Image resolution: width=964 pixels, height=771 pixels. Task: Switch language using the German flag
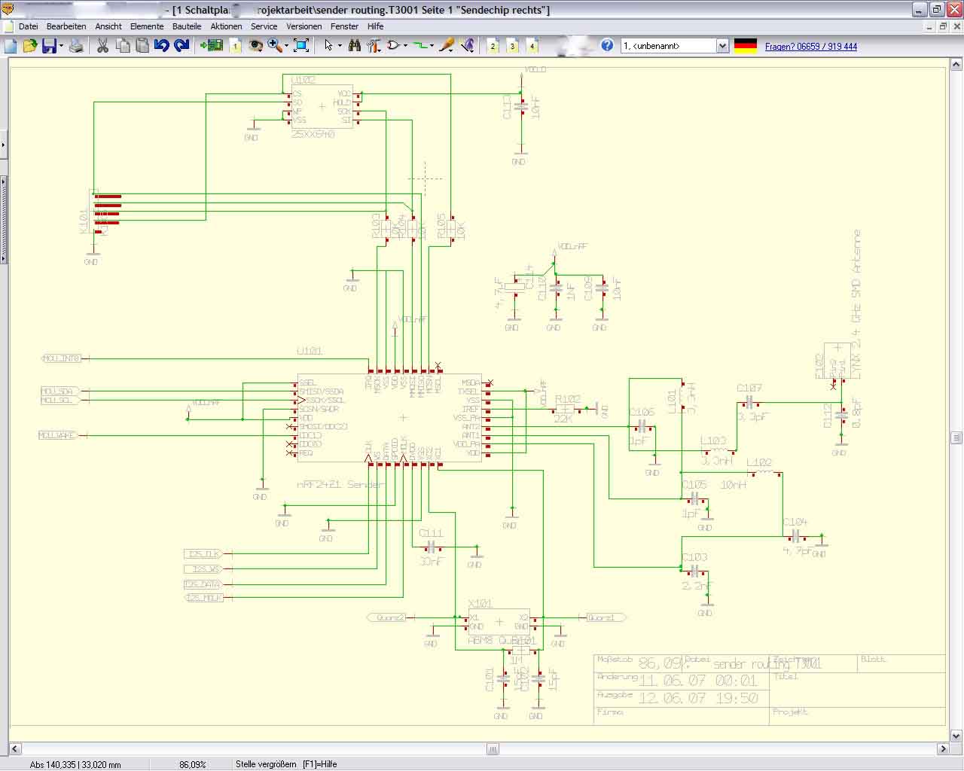pos(745,46)
